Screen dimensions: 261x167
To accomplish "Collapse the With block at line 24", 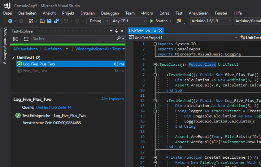I will [155, 162].
